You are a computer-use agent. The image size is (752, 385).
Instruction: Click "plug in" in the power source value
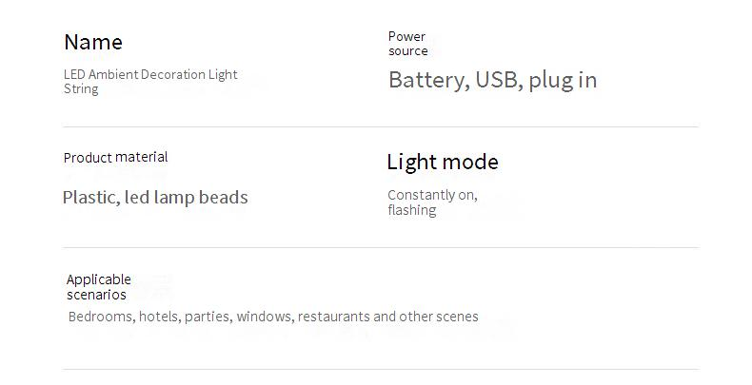tap(563, 80)
